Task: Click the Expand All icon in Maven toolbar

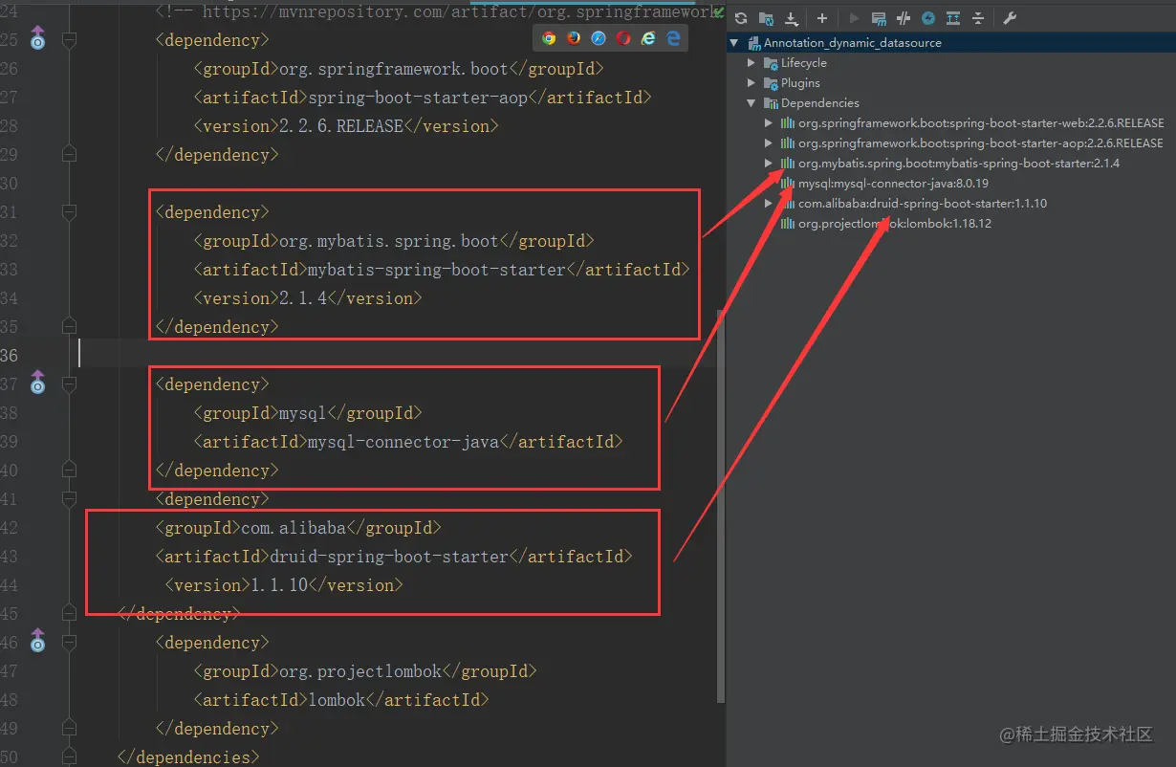Action: pos(953,18)
